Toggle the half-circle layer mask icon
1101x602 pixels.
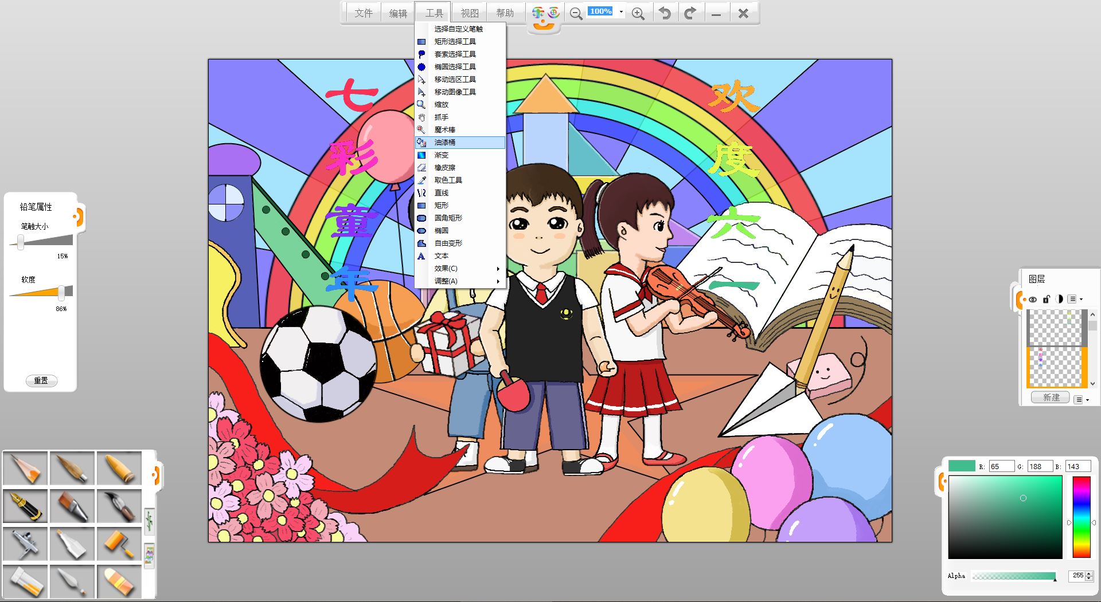1059,299
